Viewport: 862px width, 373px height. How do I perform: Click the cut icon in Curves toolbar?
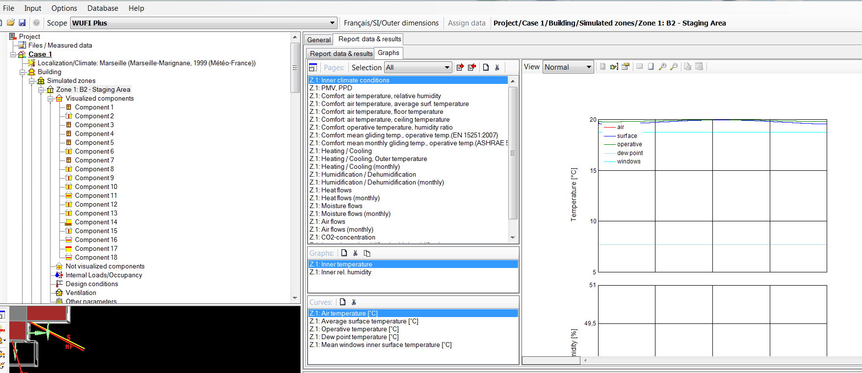point(354,302)
